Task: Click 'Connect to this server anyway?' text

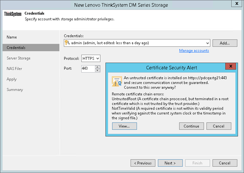Action: pyautogui.click(x=150, y=87)
